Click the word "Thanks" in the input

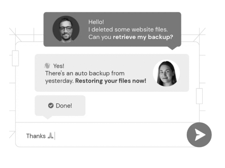[36, 136]
